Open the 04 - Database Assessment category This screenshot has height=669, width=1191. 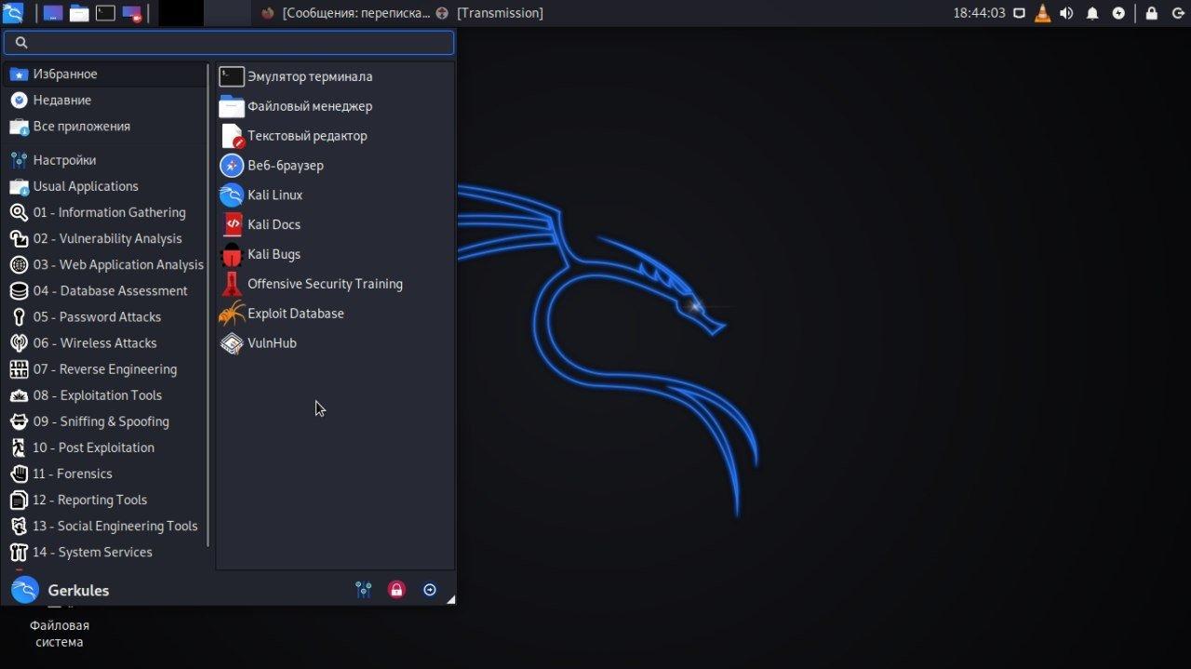point(106,290)
